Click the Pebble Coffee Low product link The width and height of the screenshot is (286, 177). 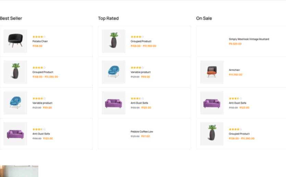point(142,132)
